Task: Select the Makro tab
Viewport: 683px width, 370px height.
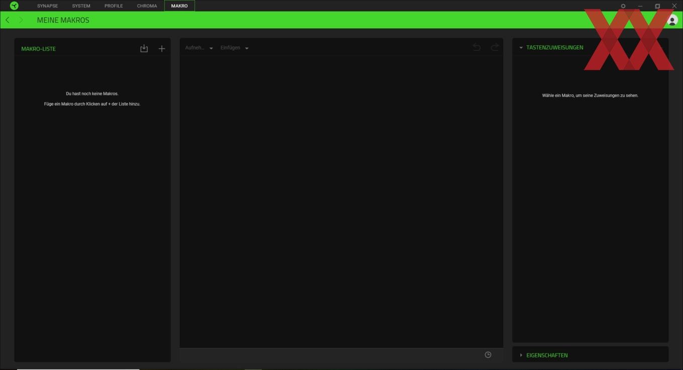Action: point(179,6)
